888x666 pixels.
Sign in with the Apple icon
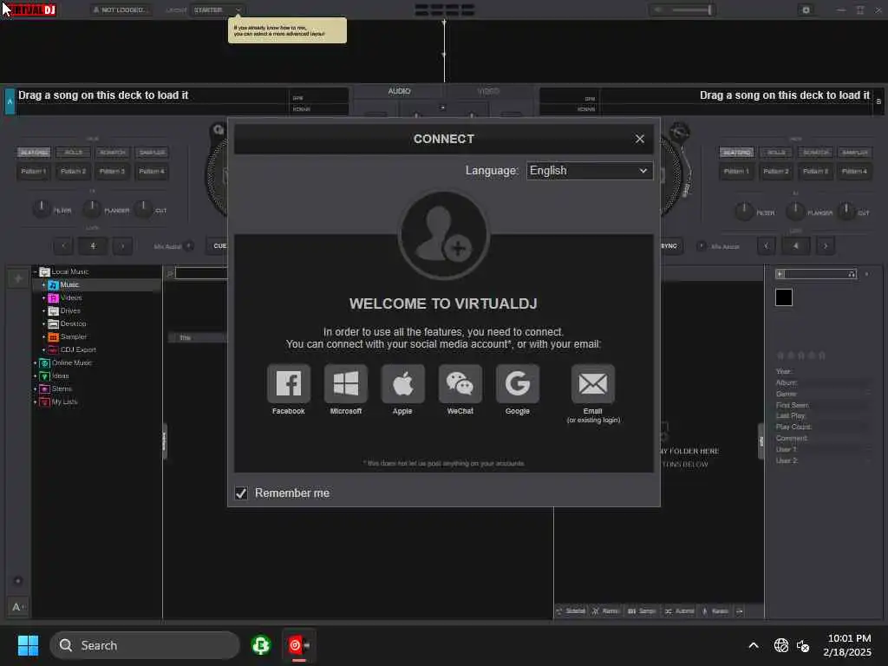click(402, 383)
